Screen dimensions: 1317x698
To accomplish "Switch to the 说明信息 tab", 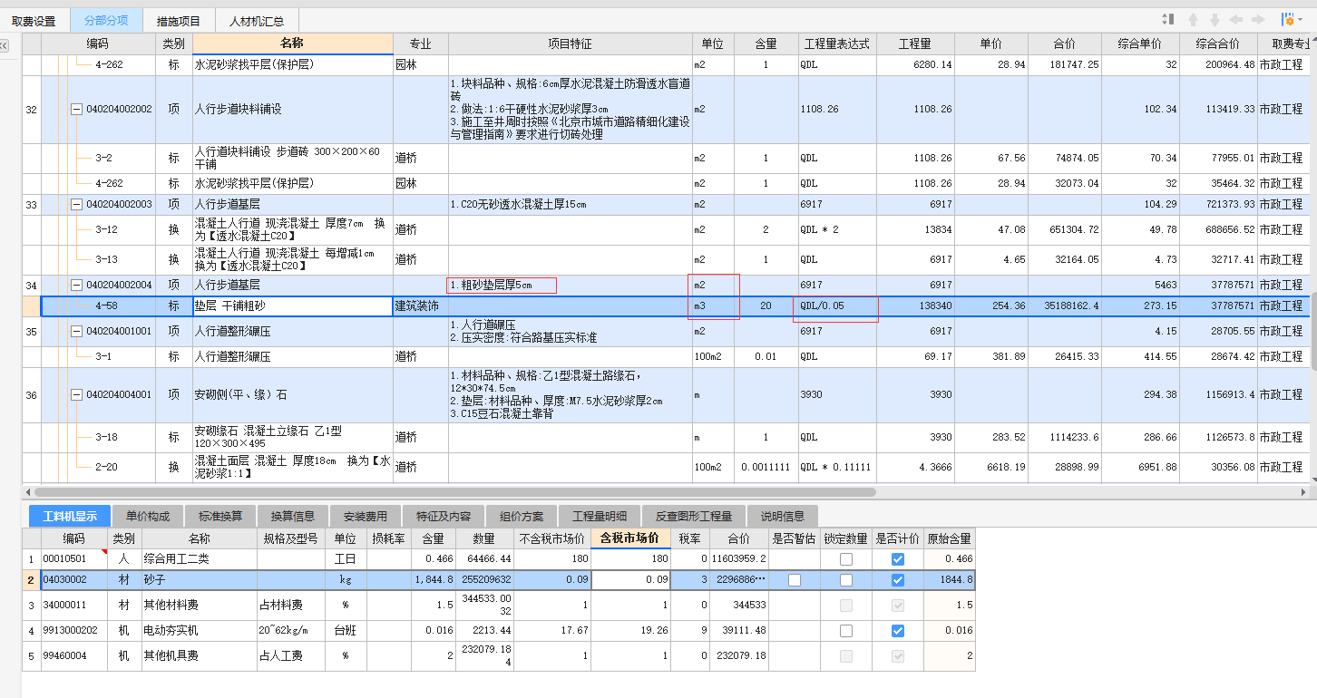I will 783,516.
